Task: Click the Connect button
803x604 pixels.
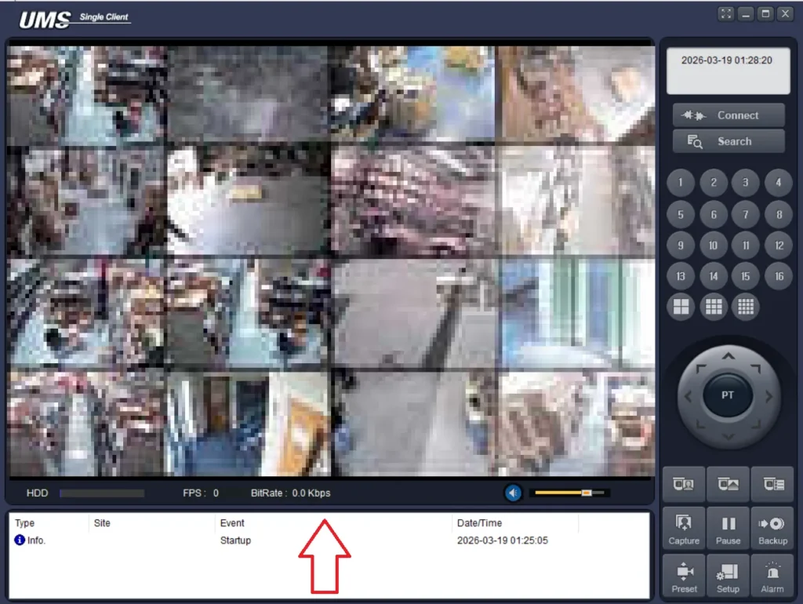Action: coord(729,115)
